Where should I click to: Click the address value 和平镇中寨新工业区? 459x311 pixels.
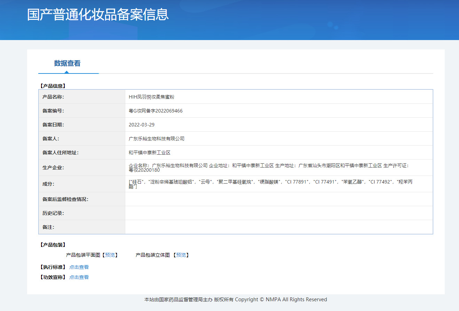[x=150, y=153]
